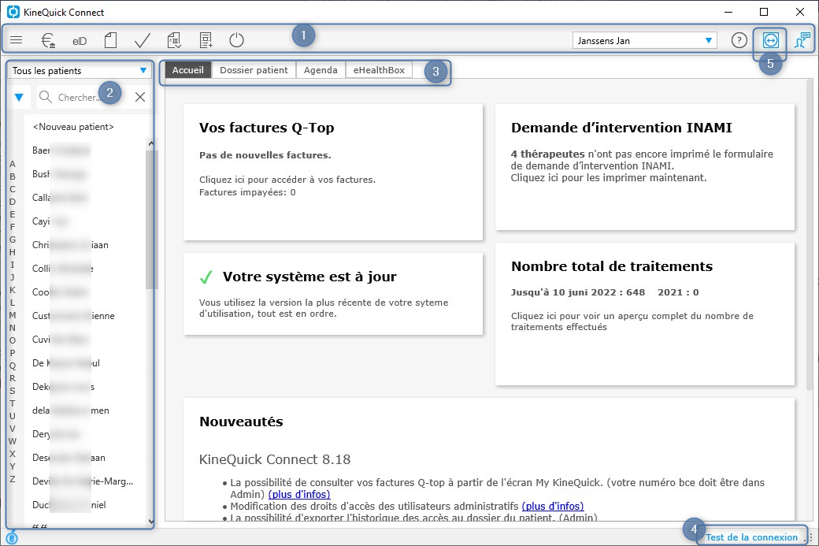Select patient row starting with 'Dery'

point(85,433)
